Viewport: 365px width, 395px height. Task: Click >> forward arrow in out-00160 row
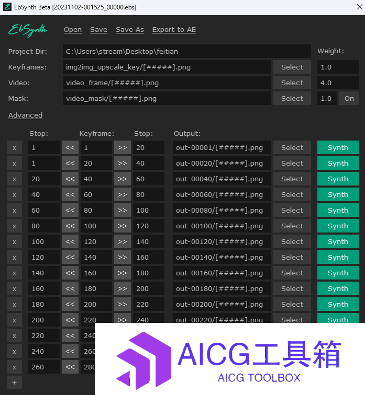coord(123,273)
